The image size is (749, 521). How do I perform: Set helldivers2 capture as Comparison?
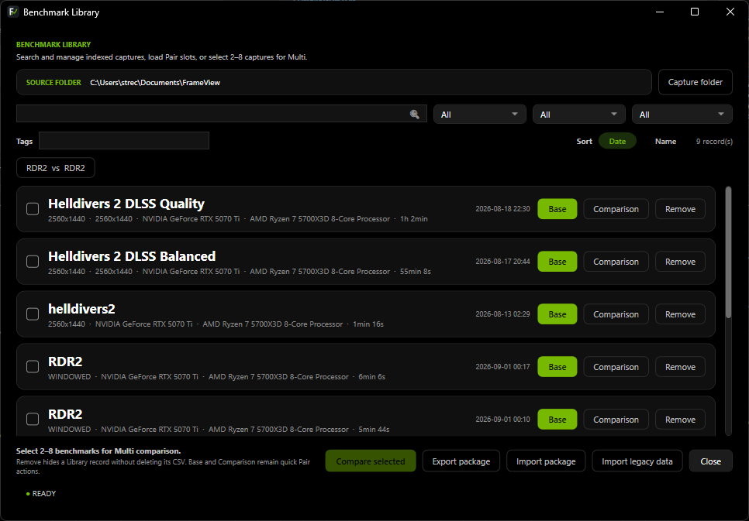point(616,314)
